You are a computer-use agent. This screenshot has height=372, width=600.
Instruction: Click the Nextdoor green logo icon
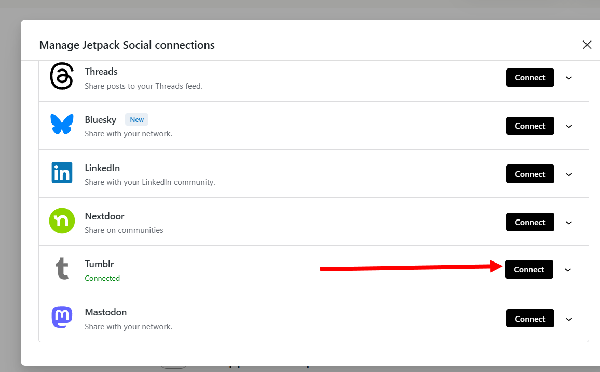click(x=62, y=221)
